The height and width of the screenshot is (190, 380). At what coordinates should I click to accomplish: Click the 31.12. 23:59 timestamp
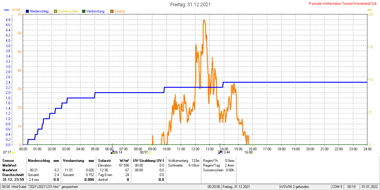pyautogui.click(x=13, y=180)
